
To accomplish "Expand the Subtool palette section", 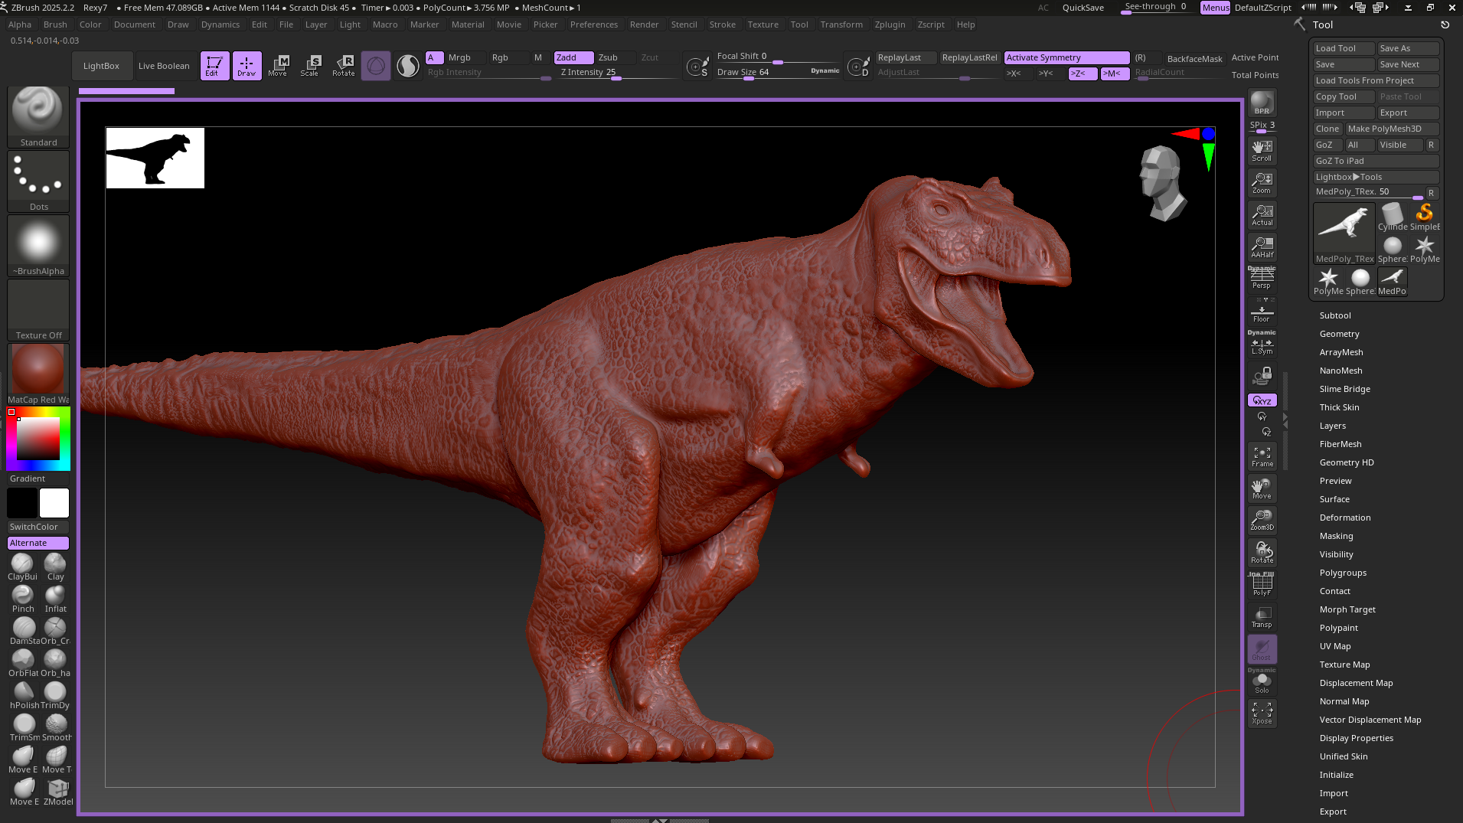I will pyautogui.click(x=1334, y=315).
